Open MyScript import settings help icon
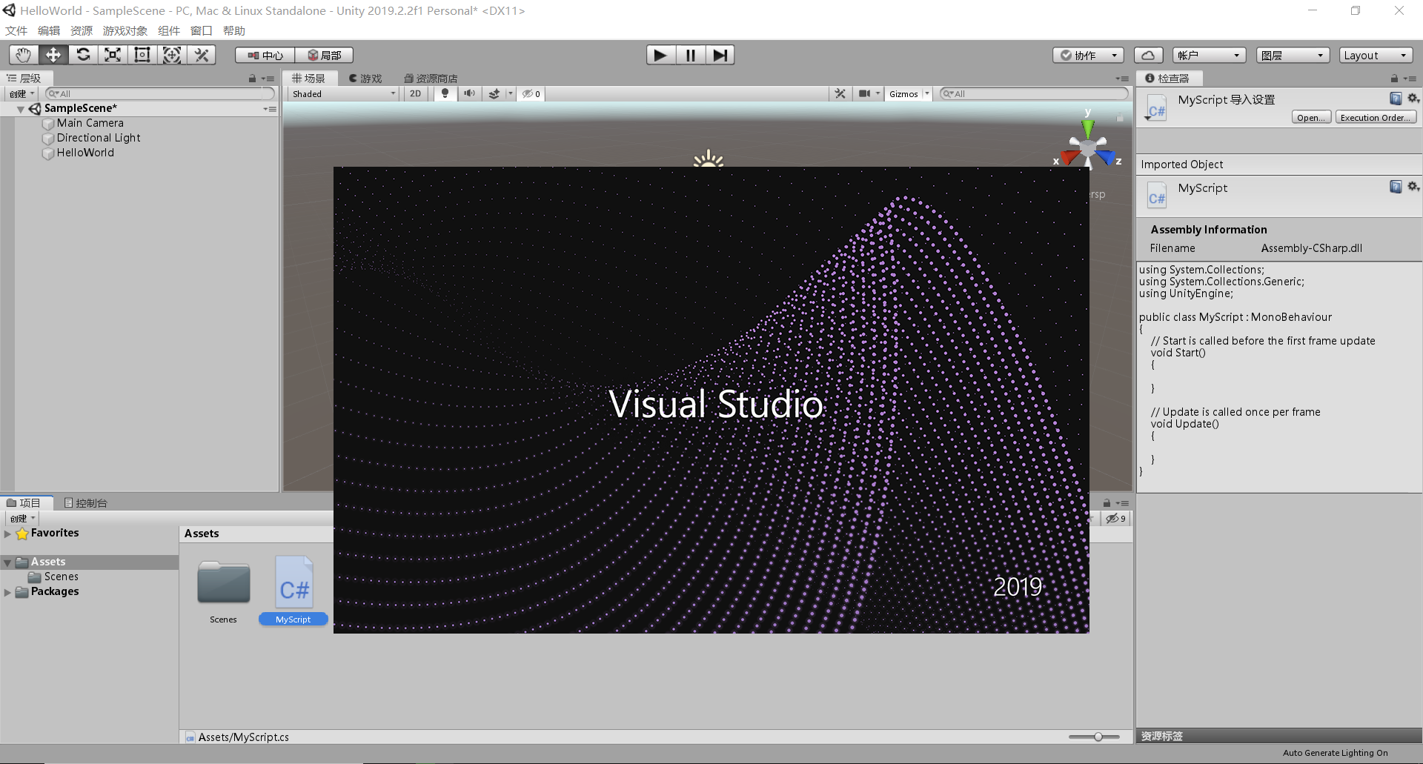This screenshot has width=1423, height=764. [x=1396, y=99]
